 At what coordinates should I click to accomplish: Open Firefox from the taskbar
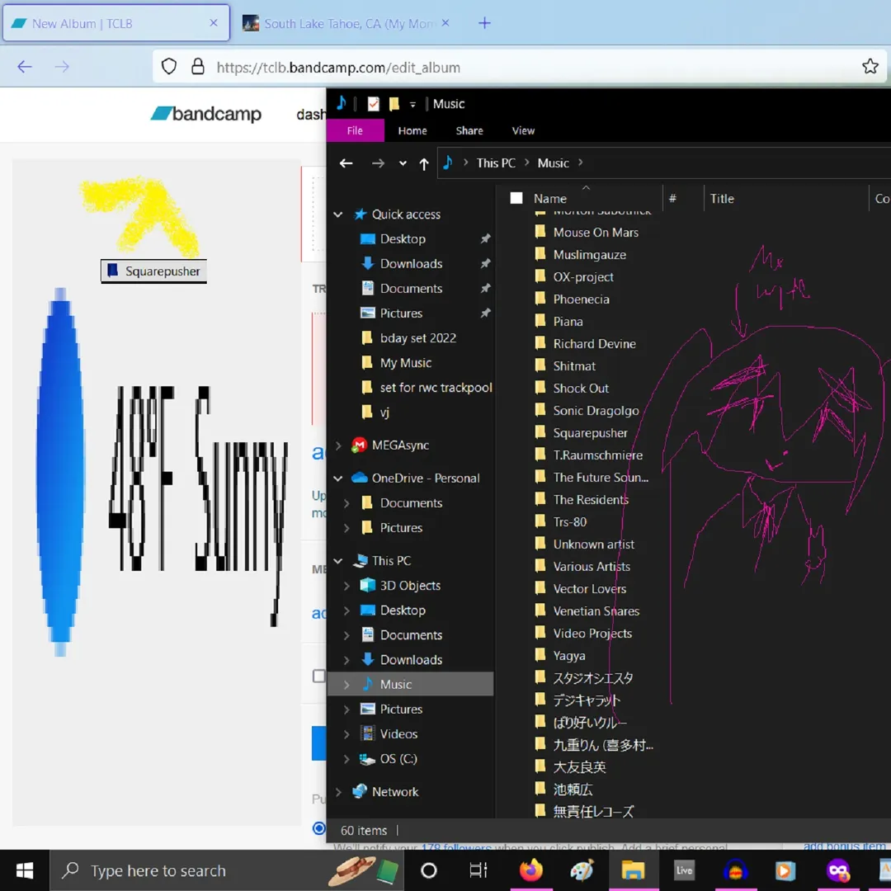tap(531, 870)
